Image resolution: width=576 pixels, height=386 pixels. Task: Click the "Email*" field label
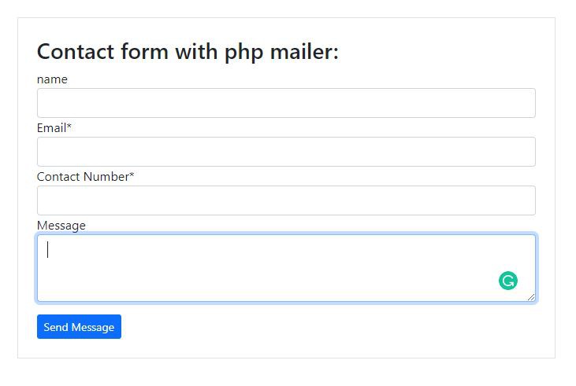click(x=54, y=128)
